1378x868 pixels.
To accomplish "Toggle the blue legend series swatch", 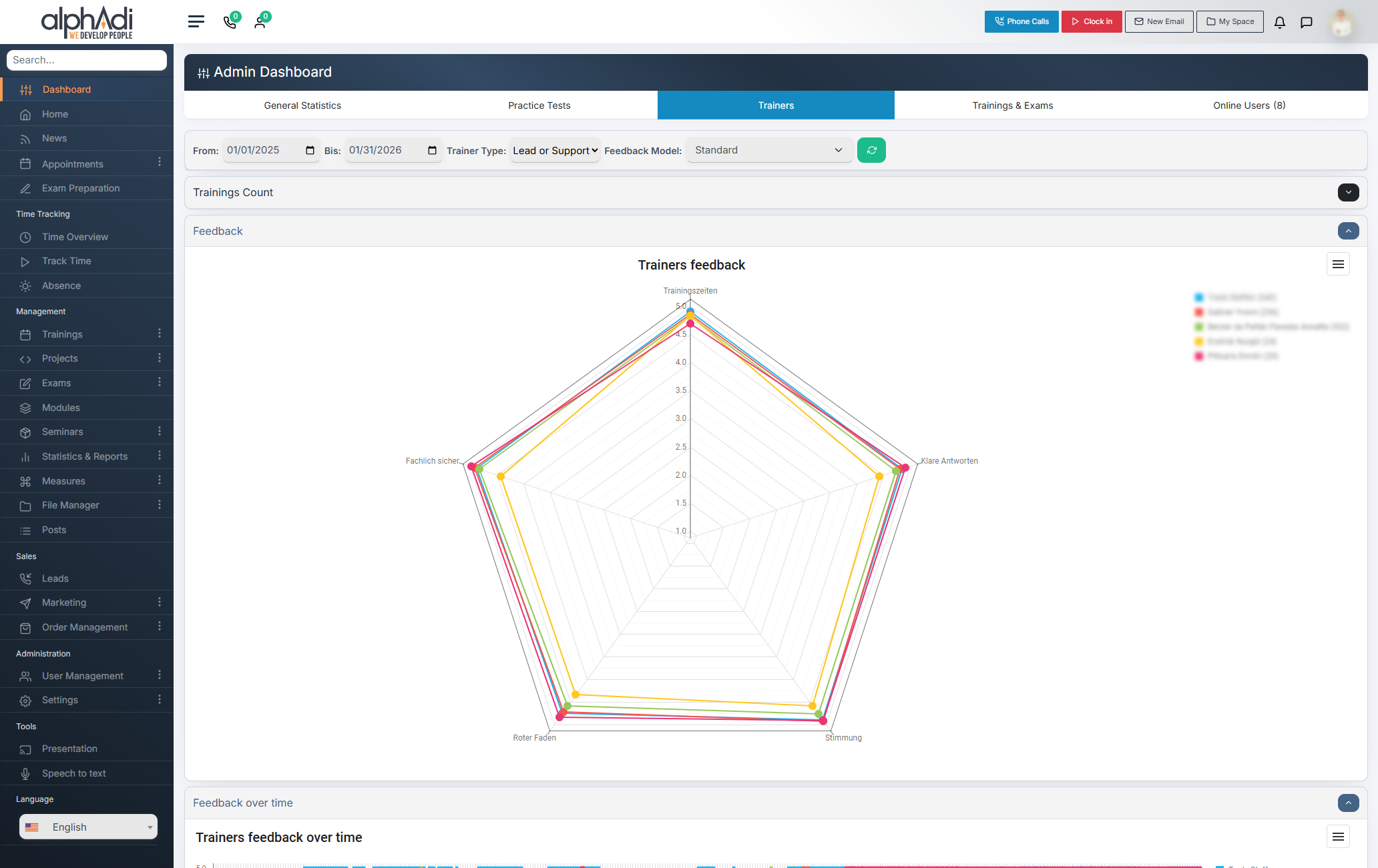I will [x=1199, y=298].
